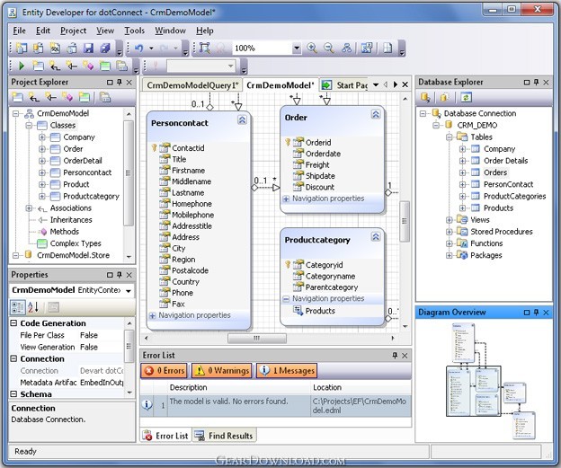Collapse the Personcontact entity using chevron

point(242,119)
